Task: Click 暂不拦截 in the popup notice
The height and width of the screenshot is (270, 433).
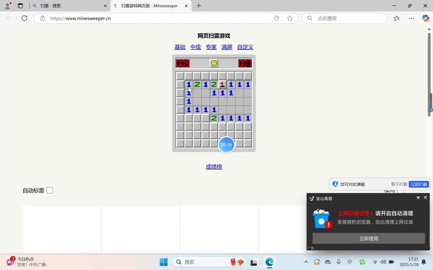Action: pos(399,184)
